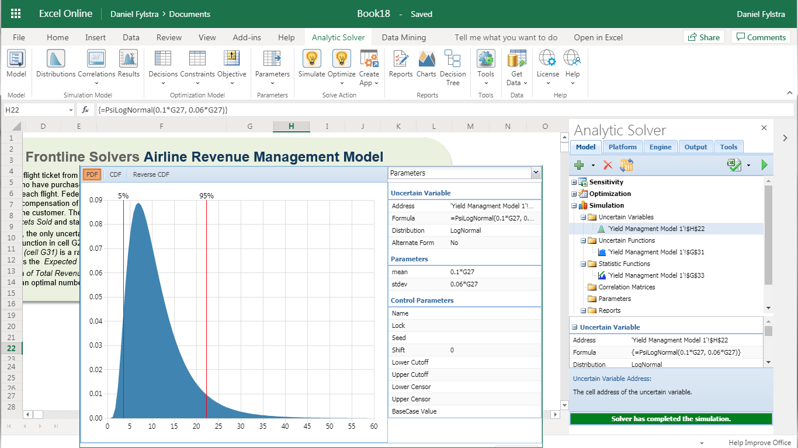Switch chart to CDF view
Screen dimensions: 798x448
pos(116,174)
